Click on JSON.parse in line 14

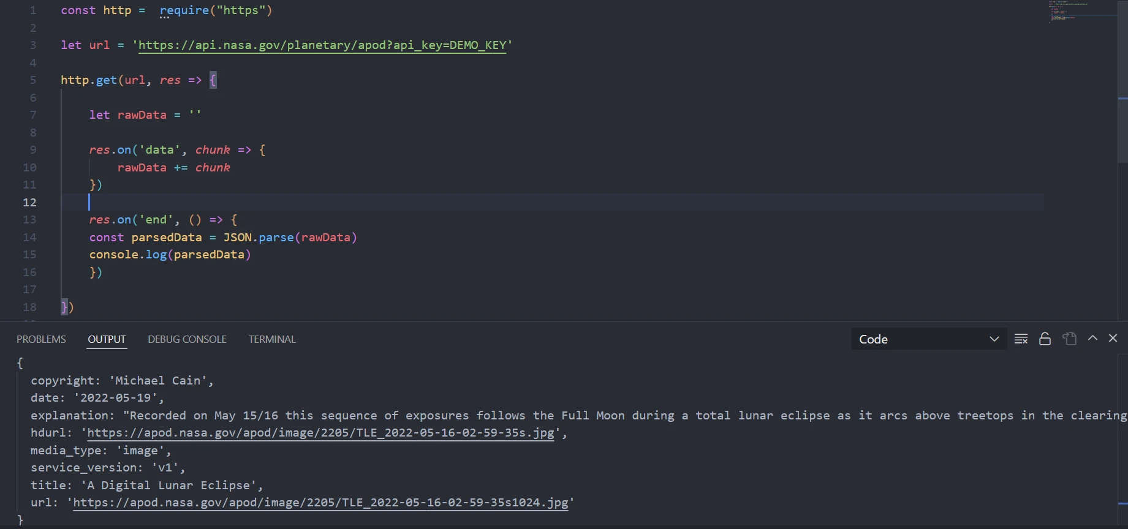point(258,238)
